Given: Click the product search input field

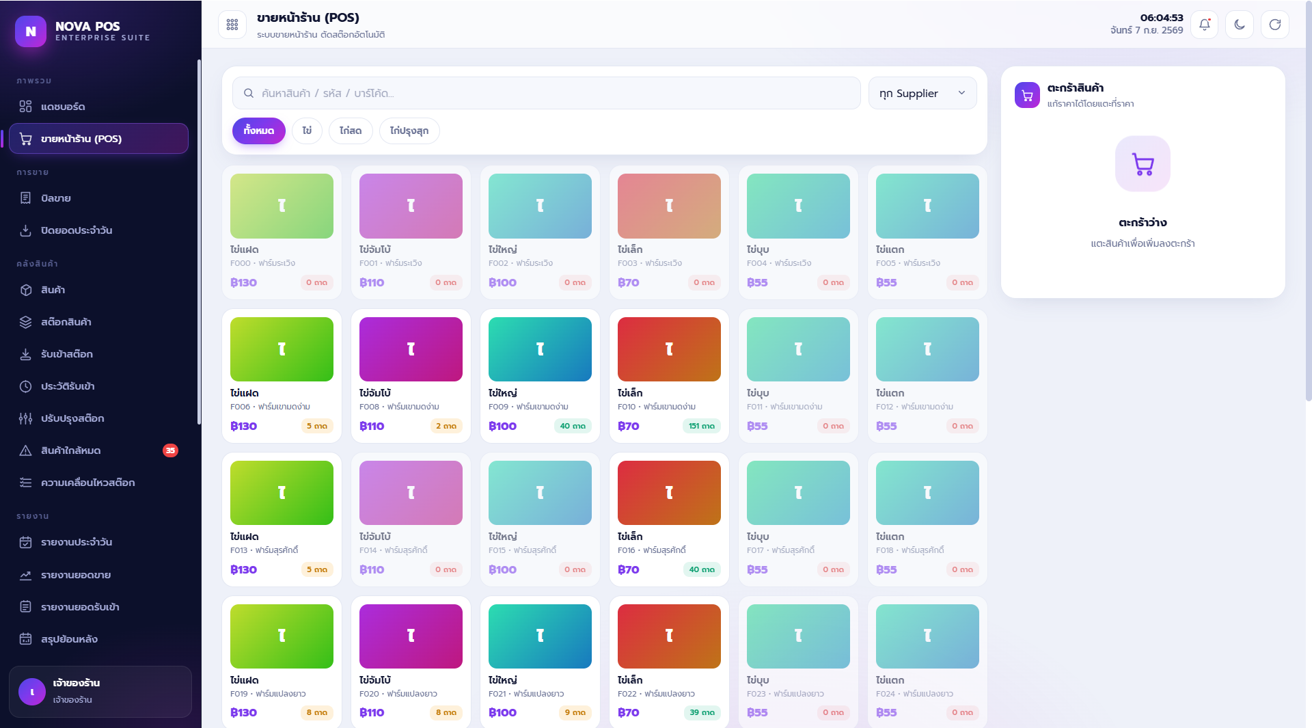Looking at the screenshot, I should 546,93.
